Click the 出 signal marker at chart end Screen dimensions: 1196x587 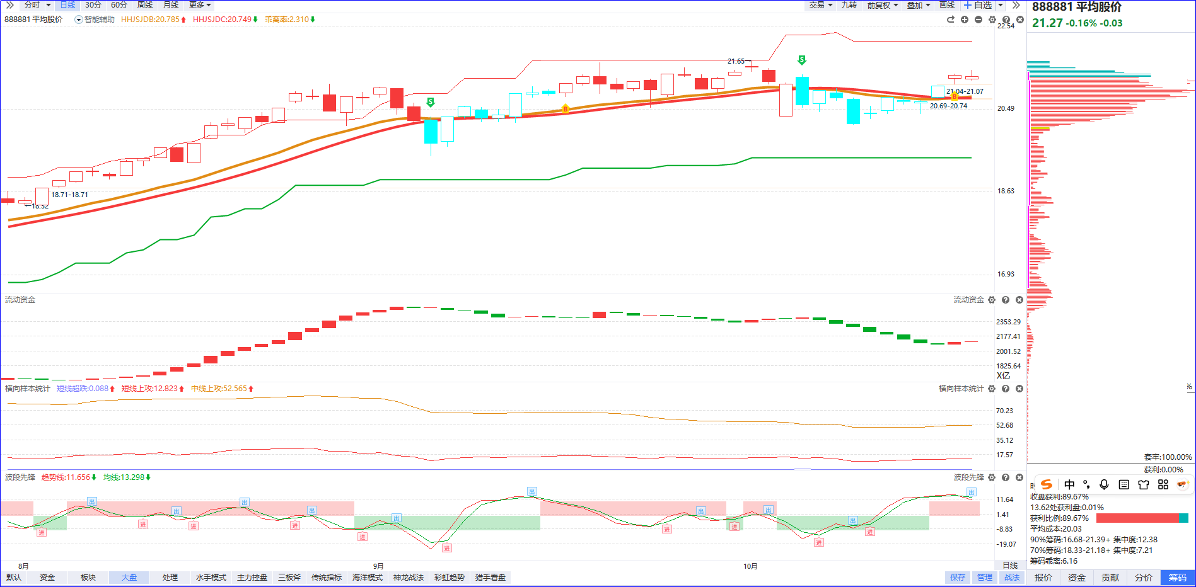tap(972, 492)
